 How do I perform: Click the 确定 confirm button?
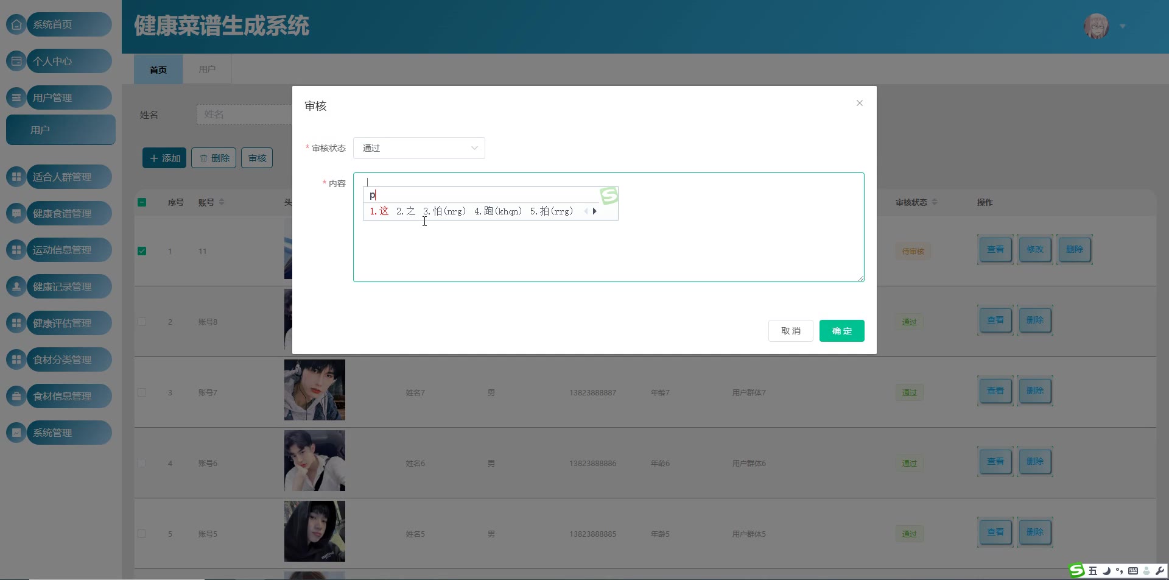click(x=842, y=331)
